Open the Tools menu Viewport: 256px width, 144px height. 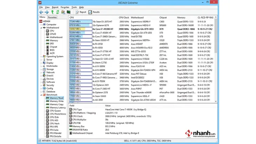pos(74,7)
